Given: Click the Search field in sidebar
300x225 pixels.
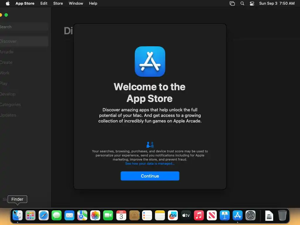Looking at the screenshot, I should (24, 27).
